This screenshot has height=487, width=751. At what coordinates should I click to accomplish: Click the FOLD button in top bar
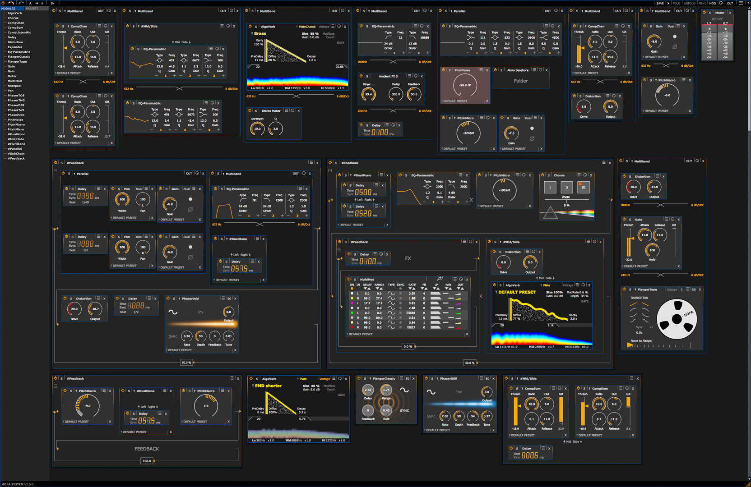tap(676, 3)
